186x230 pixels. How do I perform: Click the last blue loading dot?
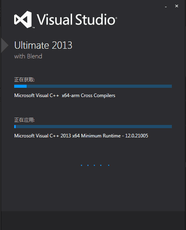click(x=109, y=165)
